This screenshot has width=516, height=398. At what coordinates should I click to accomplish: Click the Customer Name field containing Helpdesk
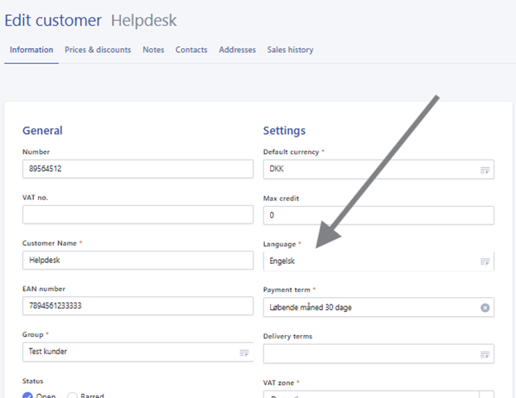pyautogui.click(x=137, y=261)
